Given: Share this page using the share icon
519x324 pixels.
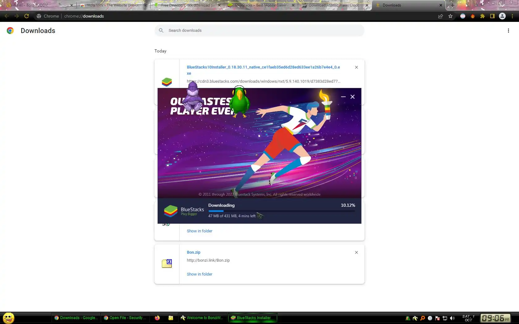Looking at the screenshot, I should coord(441,16).
